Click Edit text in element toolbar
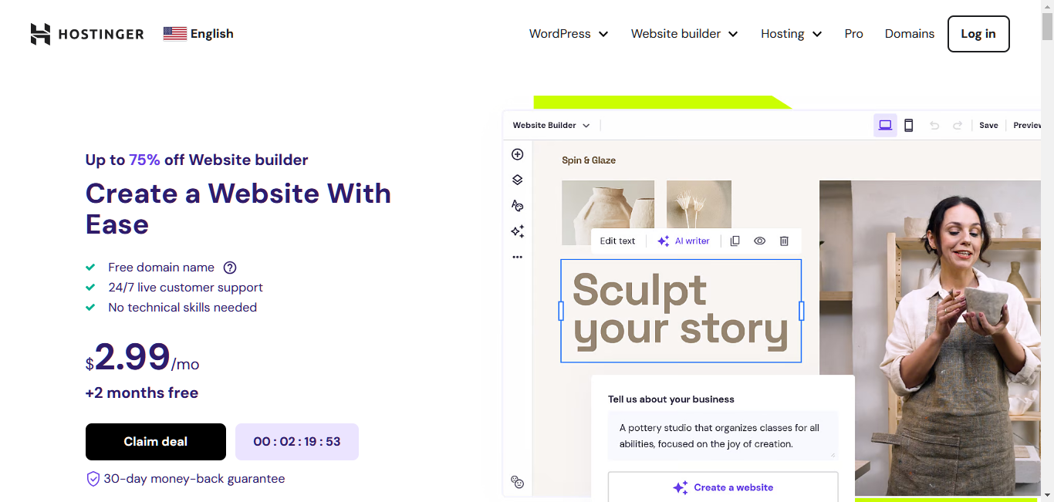The width and height of the screenshot is (1054, 502). click(x=617, y=241)
